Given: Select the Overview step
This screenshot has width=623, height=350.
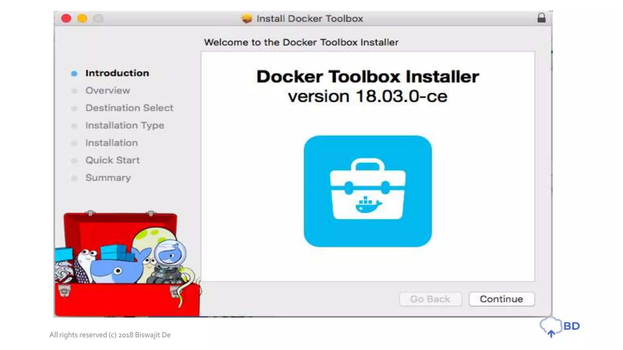Looking at the screenshot, I should (x=108, y=90).
